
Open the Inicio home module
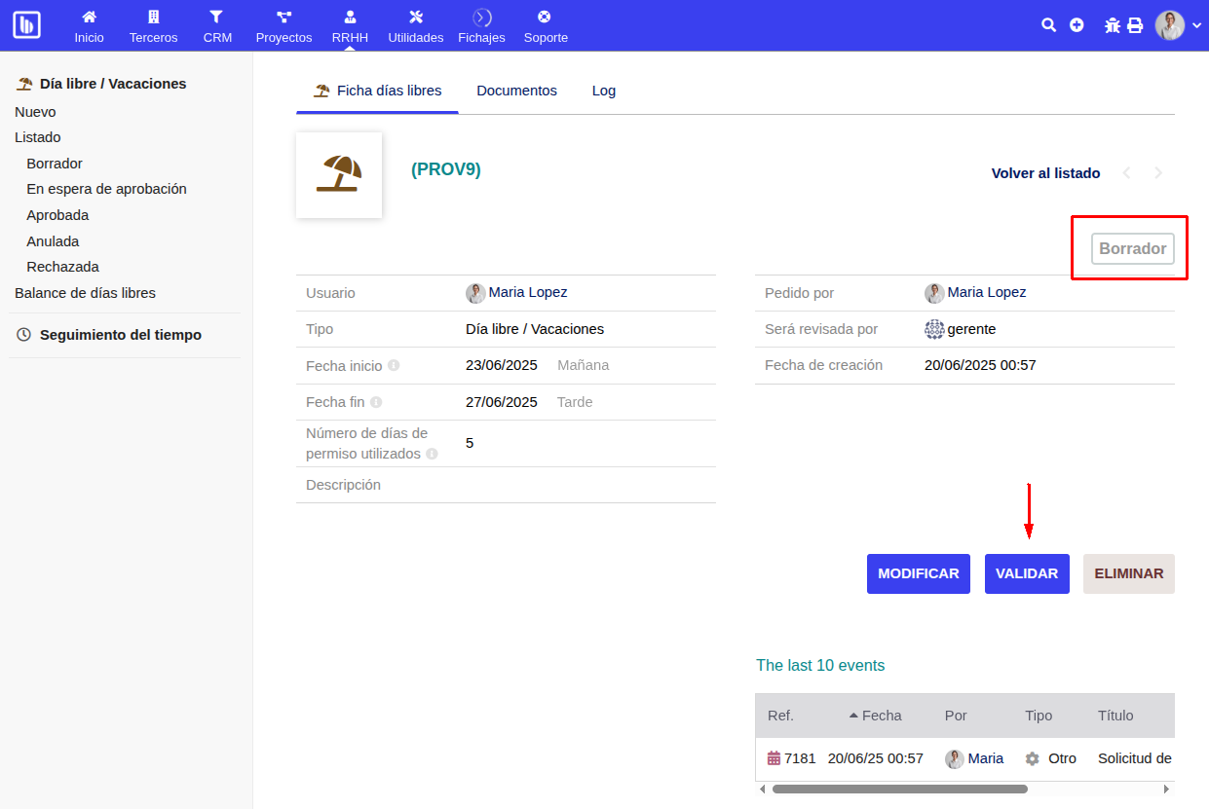tap(89, 26)
